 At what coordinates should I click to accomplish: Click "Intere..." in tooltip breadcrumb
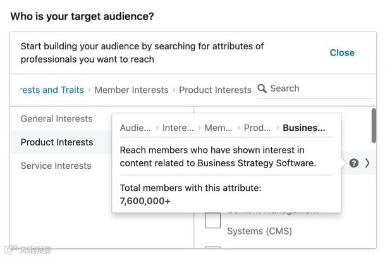click(x=178, y=128)
